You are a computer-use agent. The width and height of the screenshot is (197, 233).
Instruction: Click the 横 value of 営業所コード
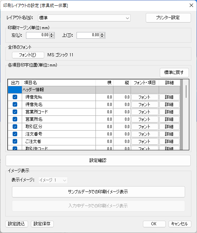coord(105,112)
